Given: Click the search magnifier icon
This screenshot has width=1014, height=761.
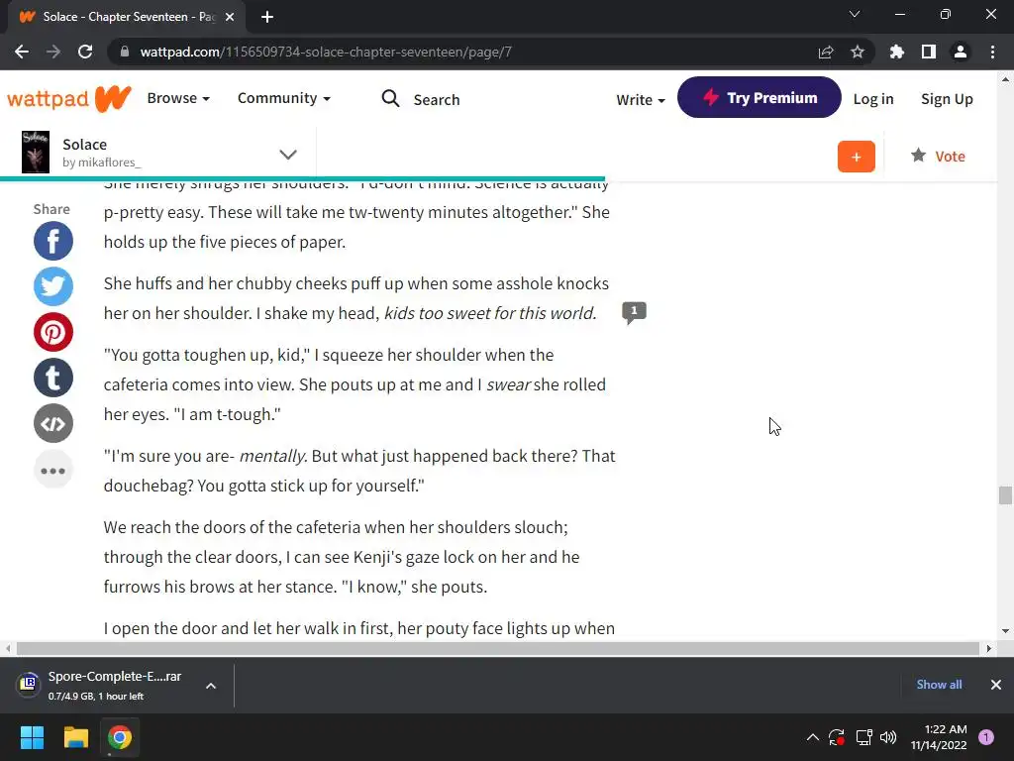Looking at the screenshot, I should [390, 98].
